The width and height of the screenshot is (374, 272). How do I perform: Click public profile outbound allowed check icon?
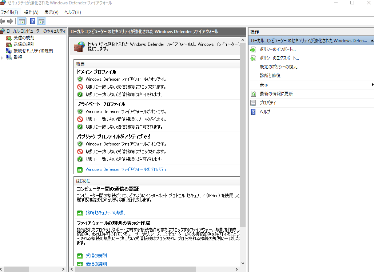pyautogui.click(x=80, y=159)
